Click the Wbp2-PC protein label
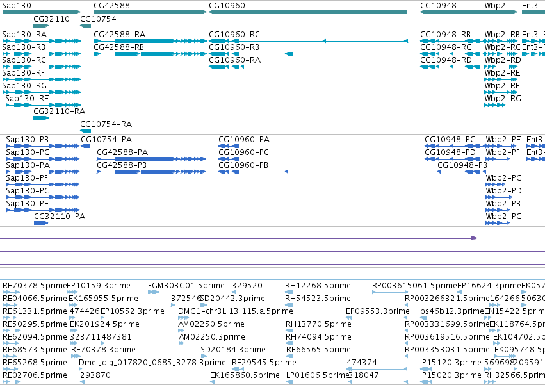Viewport: 545px width, 385px height. [x=503, y=217]
